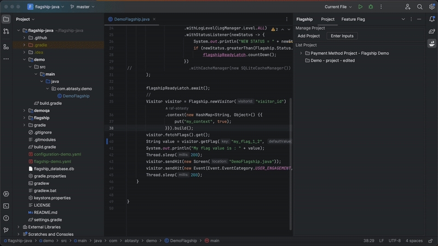Start debugging with the bug icon
This screenshot has width=438, height=246.
[x=371, y=7]
